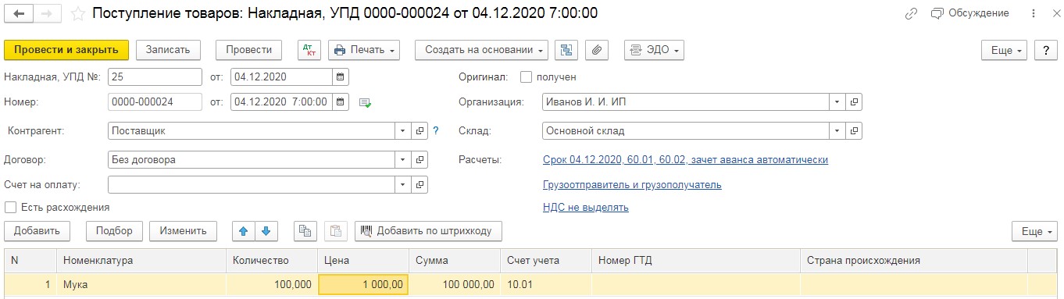Open Грузоотправитель и грузополучатель link
Screen dimensions: 1064x299
[x=632, y=185]
